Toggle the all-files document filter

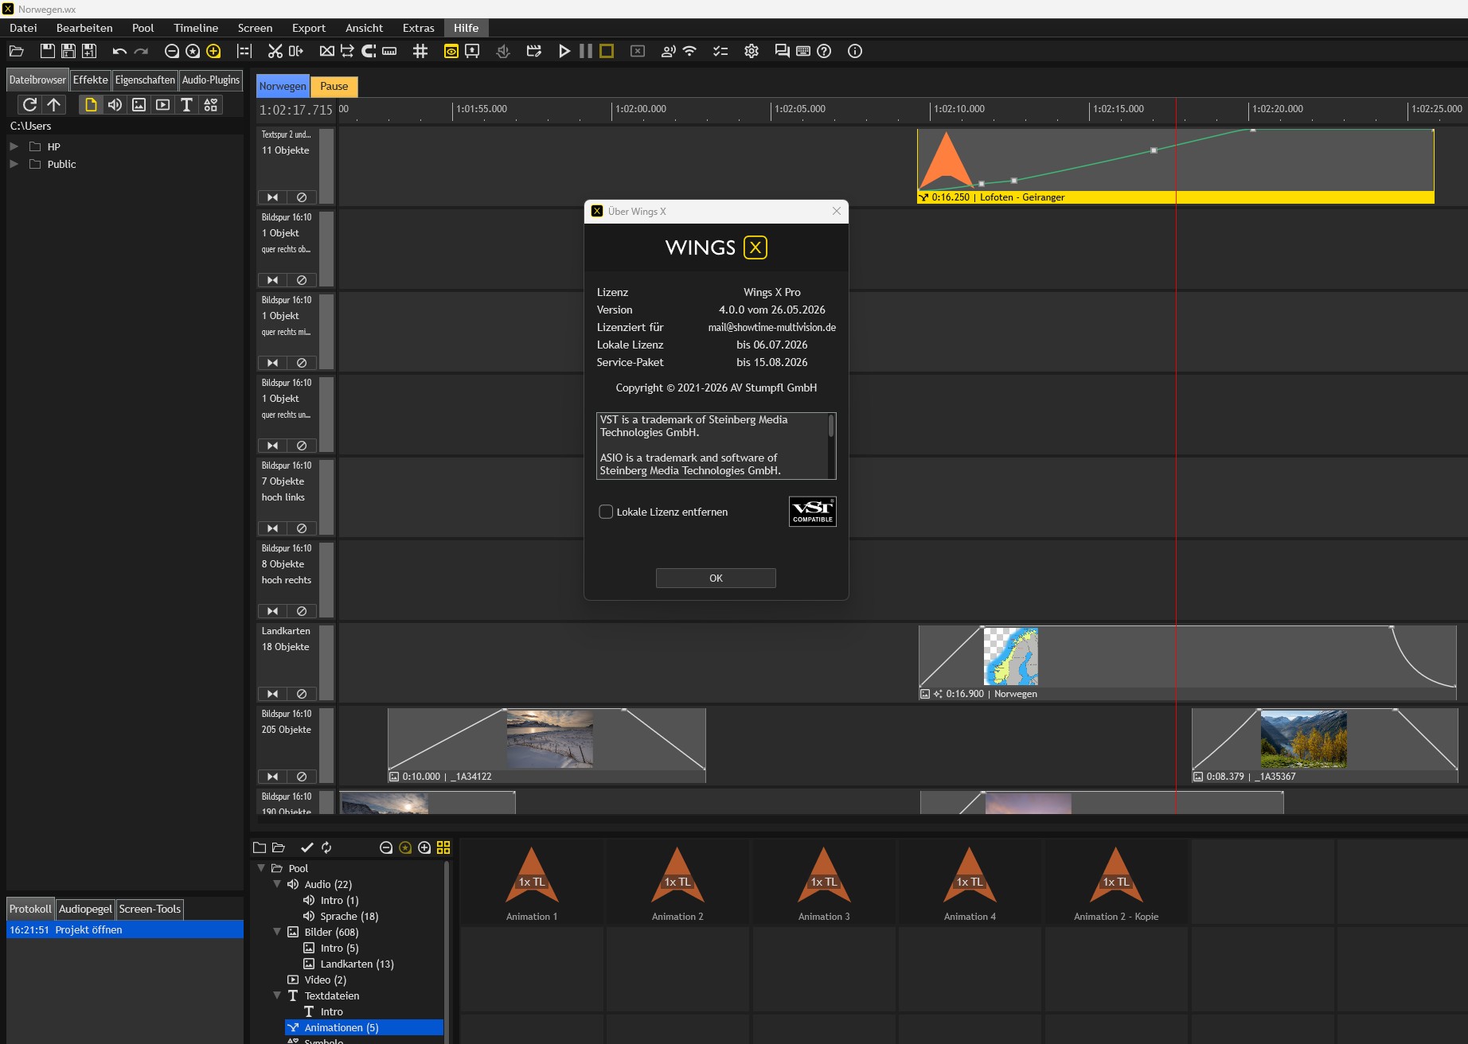click(x=91, y=104)
